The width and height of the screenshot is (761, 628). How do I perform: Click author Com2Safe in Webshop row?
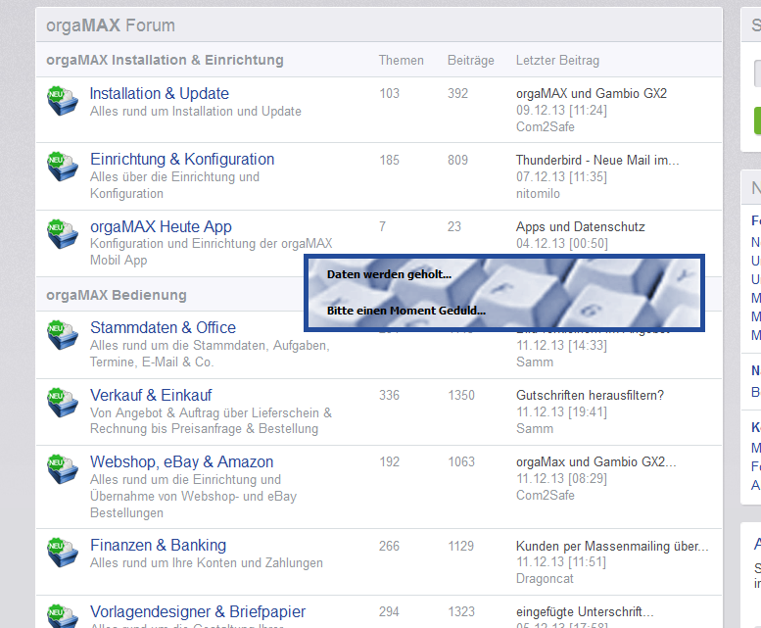[545, 495]
